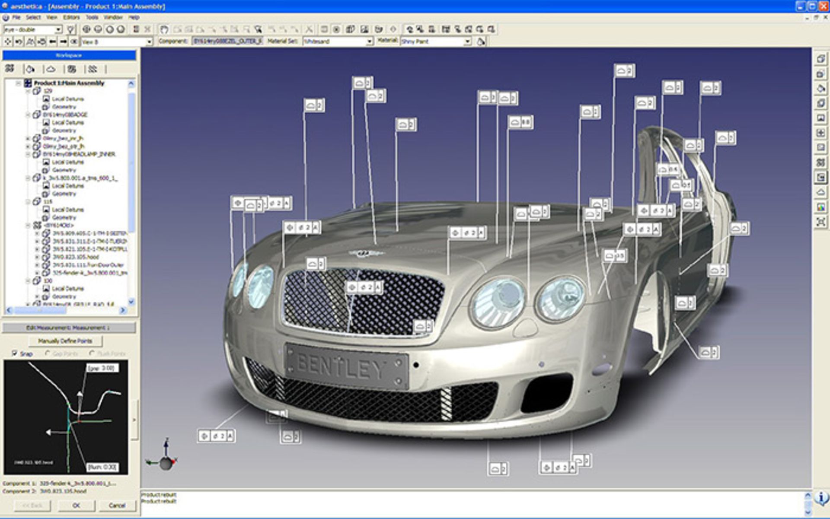
Task: Toggle the Snap checkbox
Action: pos(15,353)
